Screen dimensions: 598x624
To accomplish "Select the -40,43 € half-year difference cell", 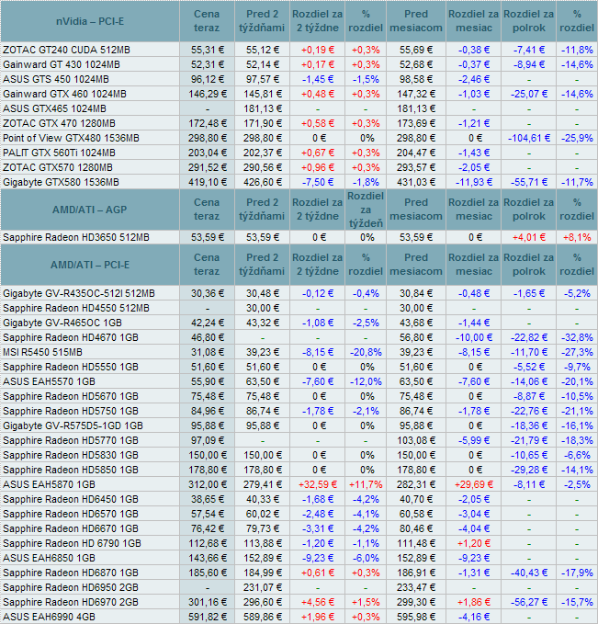I will point(529,573).
